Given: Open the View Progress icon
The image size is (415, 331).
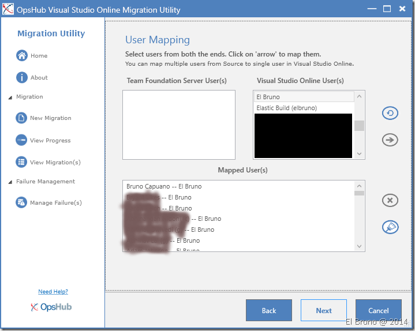Looking at the screenshot, I should pyautogui.click(x=22, y=140).
